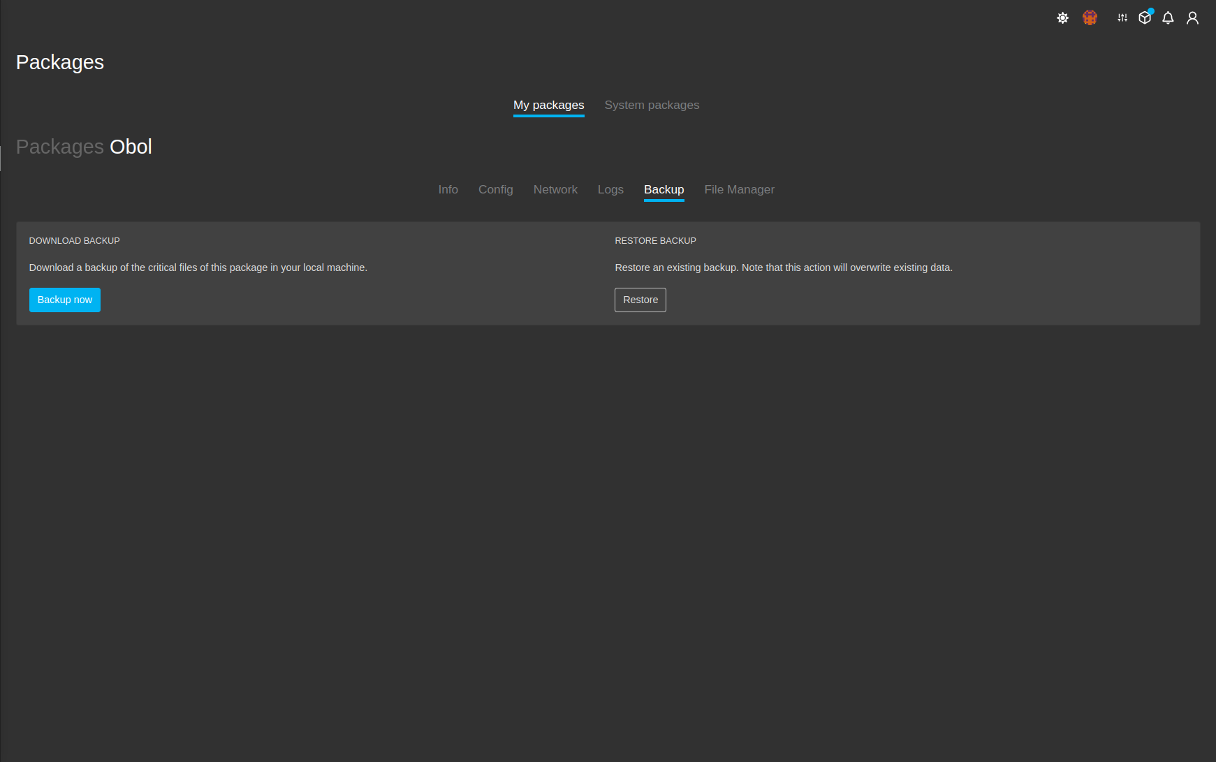The width and height of the screenshot is (1216, 762).
Task: Open the sliders settings icon in top bar
Action: coord(1122,18)
